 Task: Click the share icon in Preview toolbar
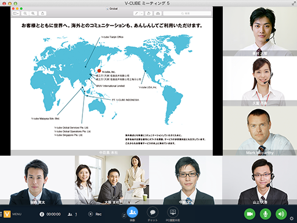[42, 13]
